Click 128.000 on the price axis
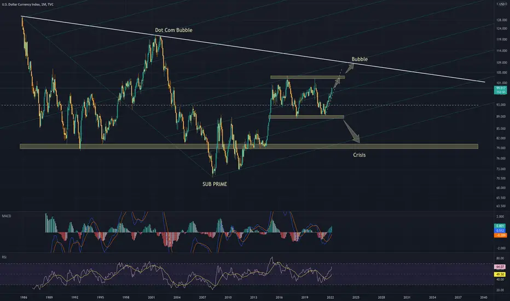 (502, 20)
